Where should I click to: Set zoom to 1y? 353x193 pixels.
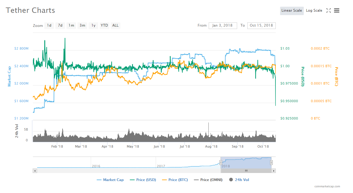[x=93, y=25]
